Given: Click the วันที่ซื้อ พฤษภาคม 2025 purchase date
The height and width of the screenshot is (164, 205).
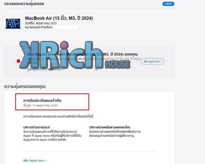Looking at the screenshot, I should pos(41,23).
